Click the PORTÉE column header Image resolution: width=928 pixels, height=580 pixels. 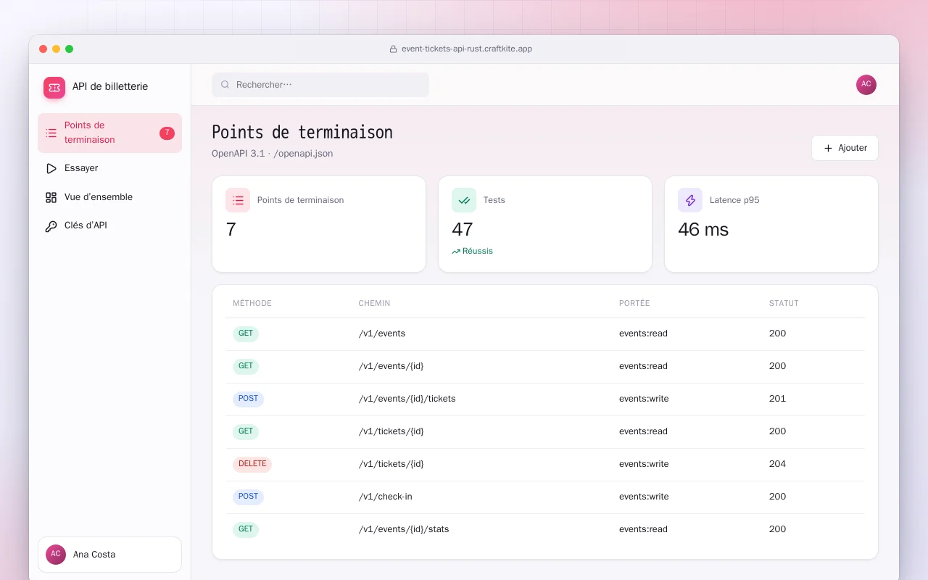[634, 303]
